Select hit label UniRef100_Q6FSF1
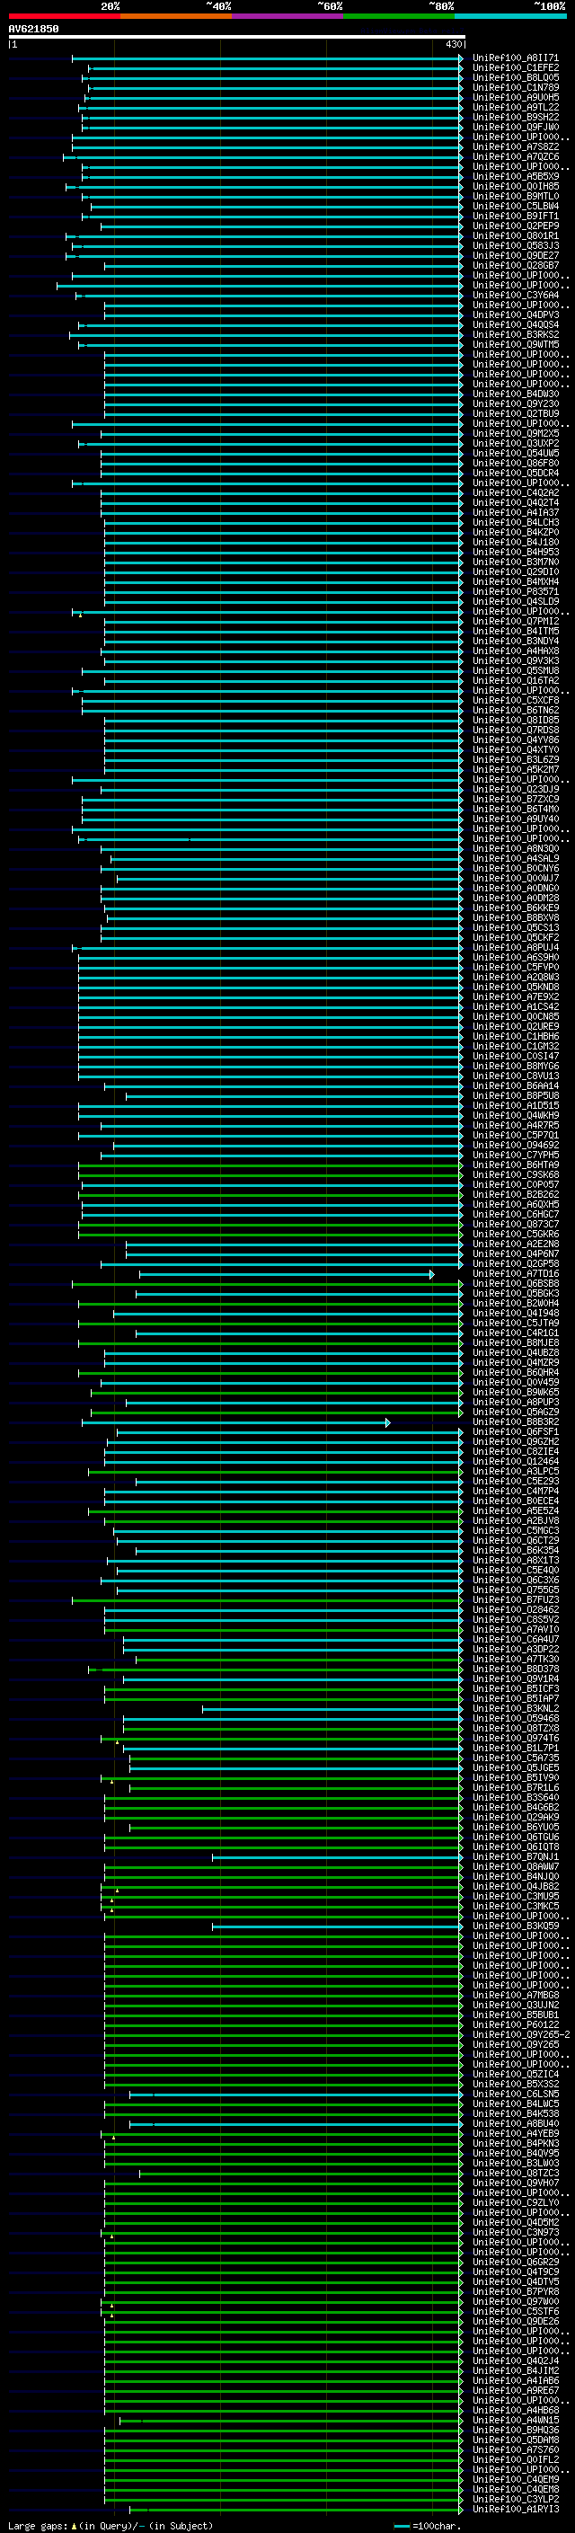 515,1432
